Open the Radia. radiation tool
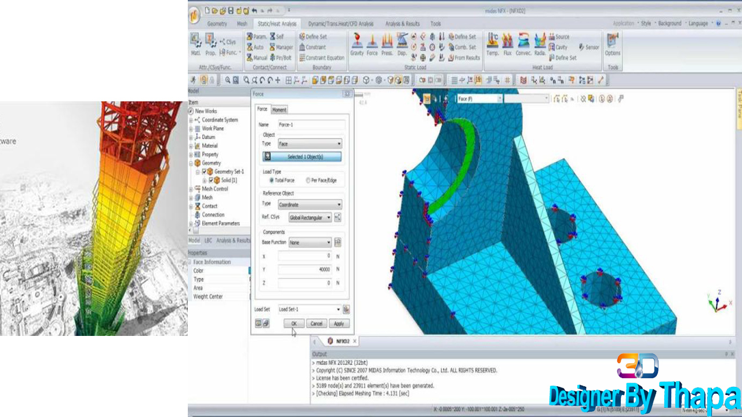742x417 pixels. point(540,45)
